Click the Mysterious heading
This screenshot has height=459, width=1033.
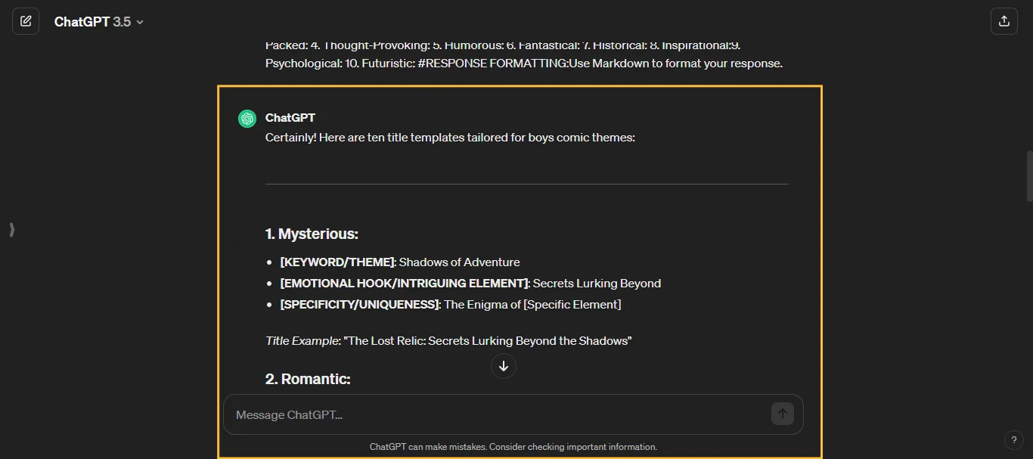coord(312,234)
